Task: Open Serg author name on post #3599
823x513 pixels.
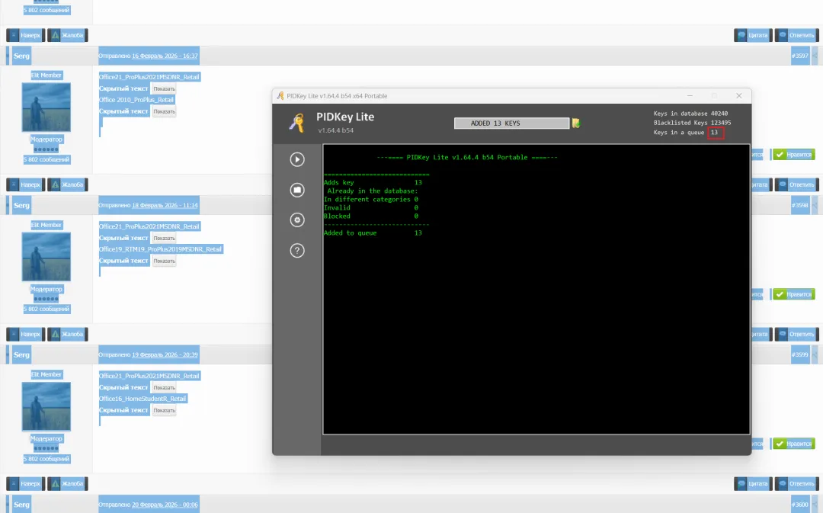Action: pyautogui.click(x=21, y=355)
